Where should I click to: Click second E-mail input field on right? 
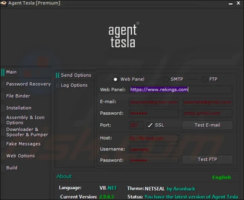point(207,102)
